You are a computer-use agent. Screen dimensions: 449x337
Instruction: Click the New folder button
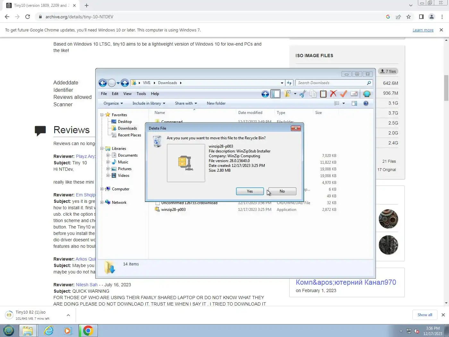click(216, 103)
